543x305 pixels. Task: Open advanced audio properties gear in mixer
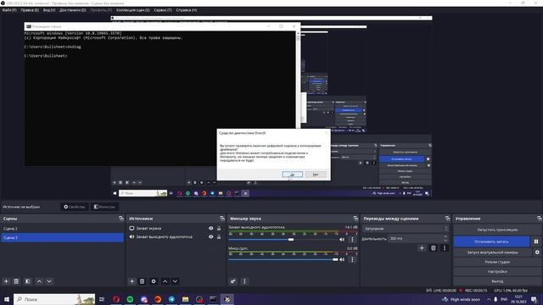coord(233,281)
